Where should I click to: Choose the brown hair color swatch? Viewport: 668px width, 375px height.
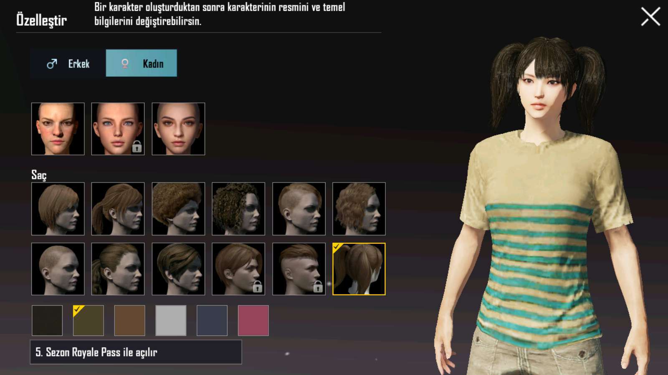pyautogui.click(x=130, y=320)
